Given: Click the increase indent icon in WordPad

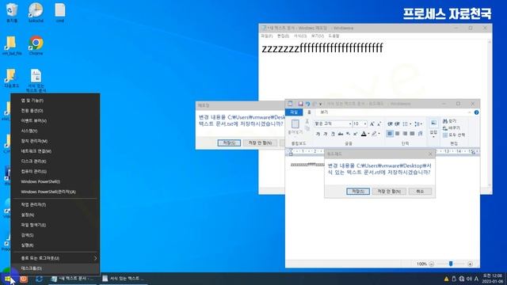Looking at the screenshot, I should point(398,123).
